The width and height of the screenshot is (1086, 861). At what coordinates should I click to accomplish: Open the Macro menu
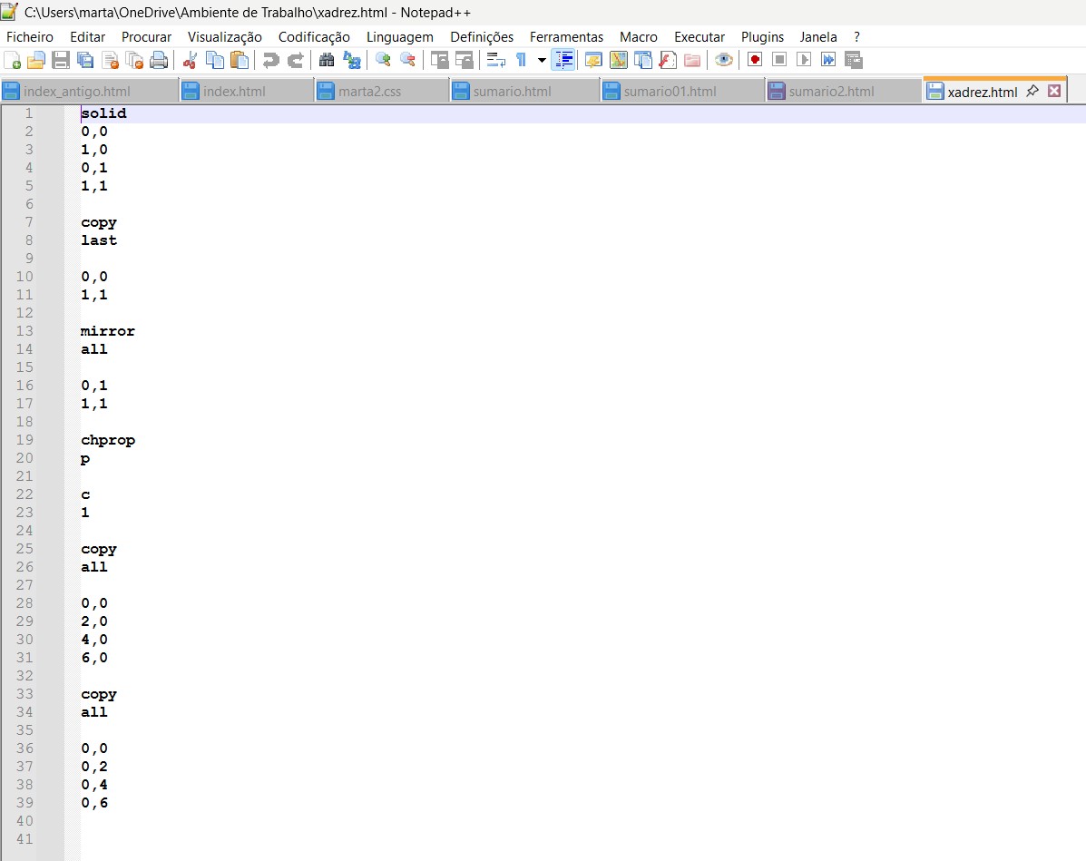639,36
